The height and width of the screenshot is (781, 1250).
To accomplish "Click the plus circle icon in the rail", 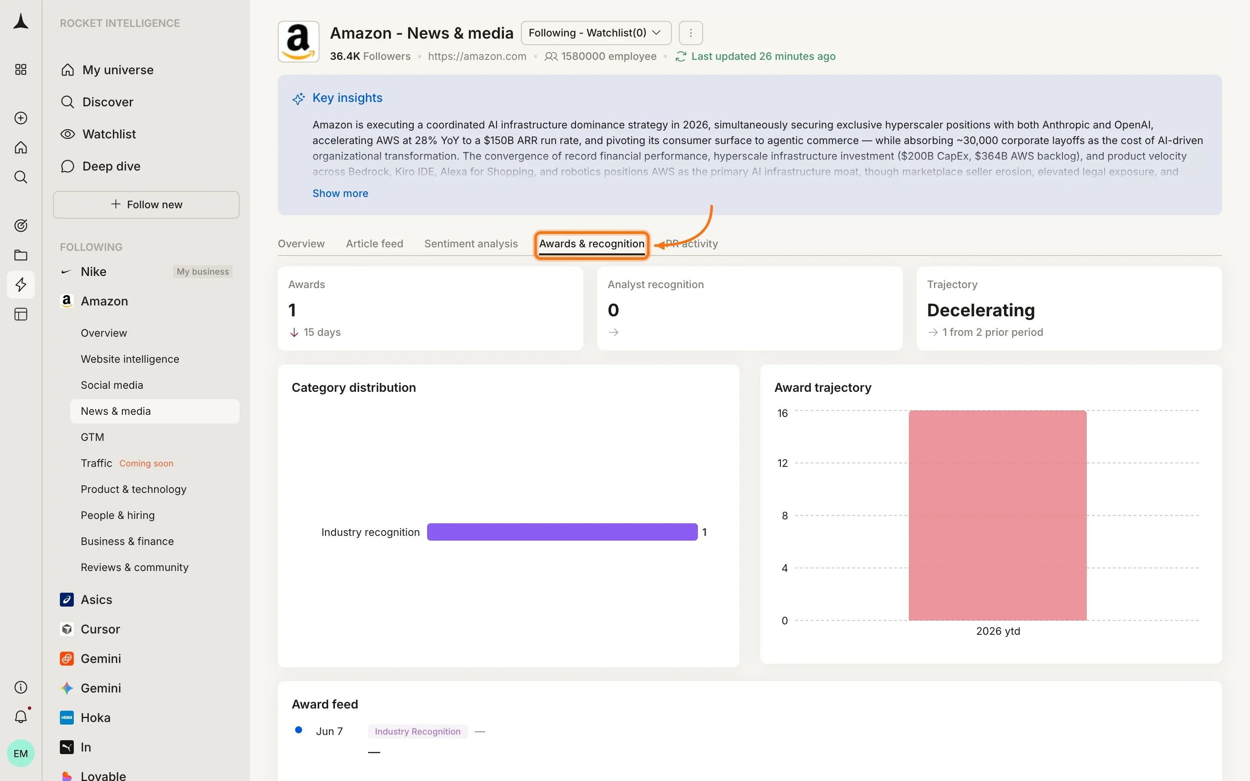I will pyautogui.click(x=21, y=118).
